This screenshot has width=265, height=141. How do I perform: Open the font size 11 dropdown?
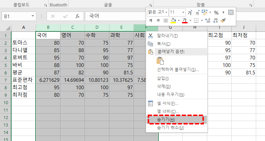pyautogui.click(x=183, y=12)
